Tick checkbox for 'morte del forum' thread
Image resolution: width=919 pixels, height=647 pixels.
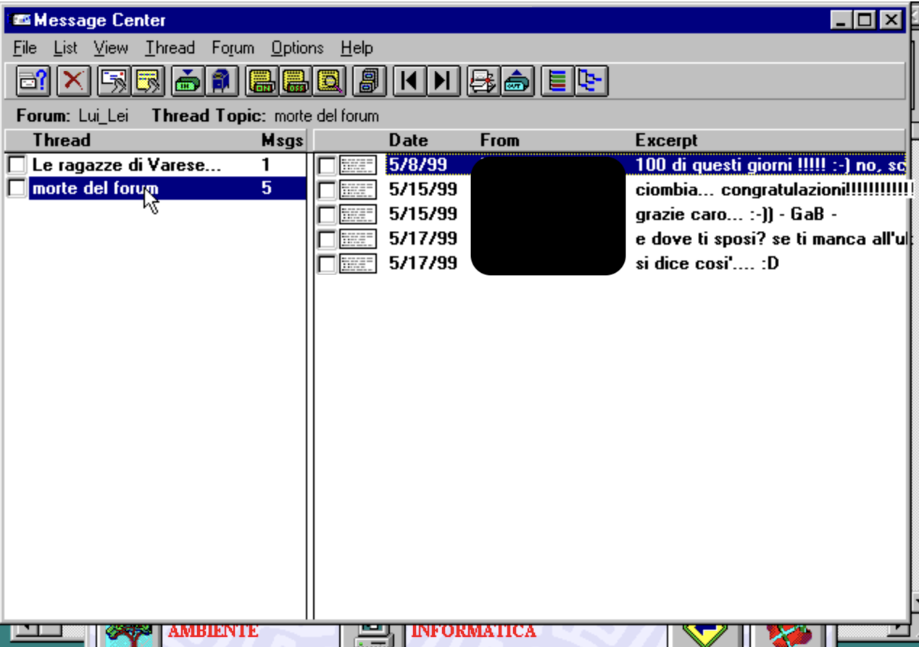16,189
